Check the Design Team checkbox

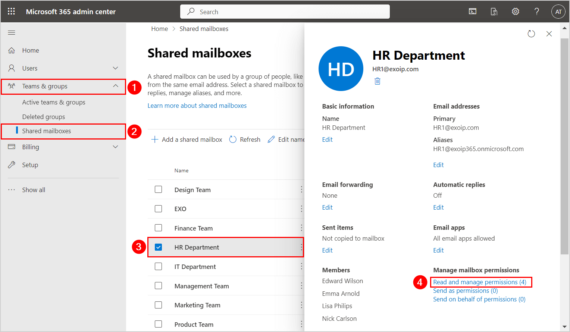point(159,190)
